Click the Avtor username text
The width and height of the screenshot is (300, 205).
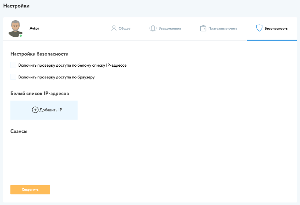[x=34, y=29]
